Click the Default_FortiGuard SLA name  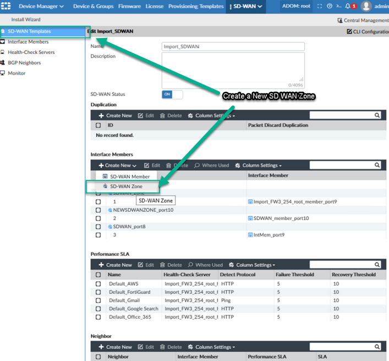[129, 292]
